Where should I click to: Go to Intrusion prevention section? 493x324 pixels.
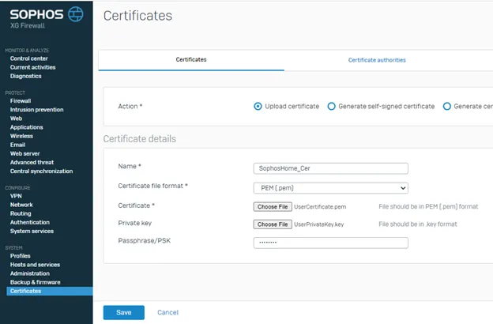(36, 110)
